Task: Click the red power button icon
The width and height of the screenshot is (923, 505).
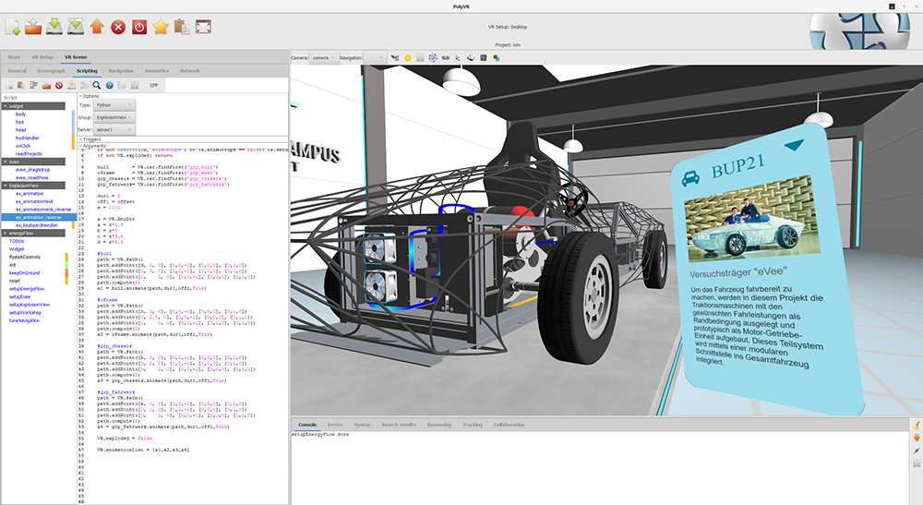Action: (138, 26)
